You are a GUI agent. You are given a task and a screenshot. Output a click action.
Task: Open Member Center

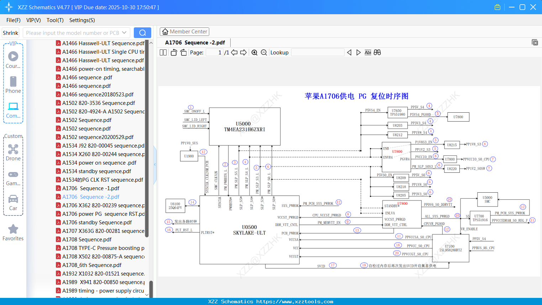(184, 32)
